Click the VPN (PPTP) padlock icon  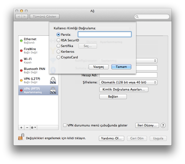point(53,90)
